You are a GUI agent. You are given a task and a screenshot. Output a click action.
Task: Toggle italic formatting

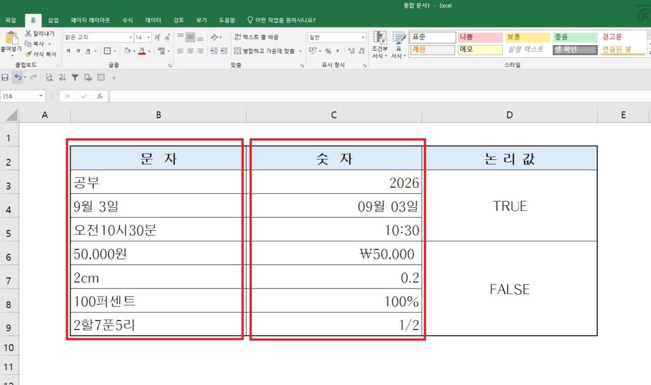click(78, 51)
